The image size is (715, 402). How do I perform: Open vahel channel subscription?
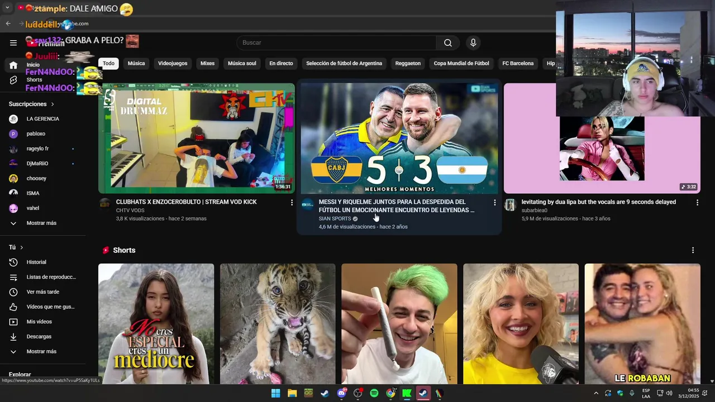point(33,208)
